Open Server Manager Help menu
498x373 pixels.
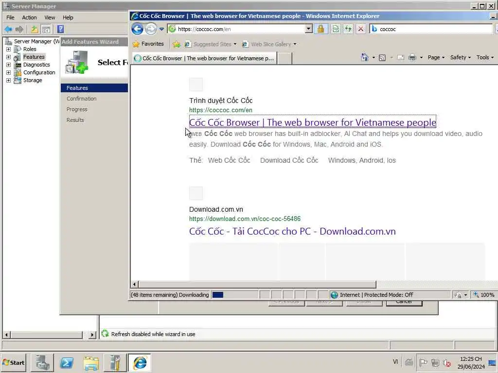click(x=68, y=17)
